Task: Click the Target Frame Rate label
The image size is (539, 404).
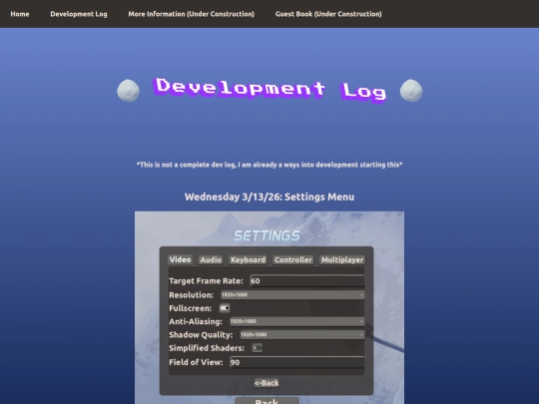Action: [x=206, y=281]
